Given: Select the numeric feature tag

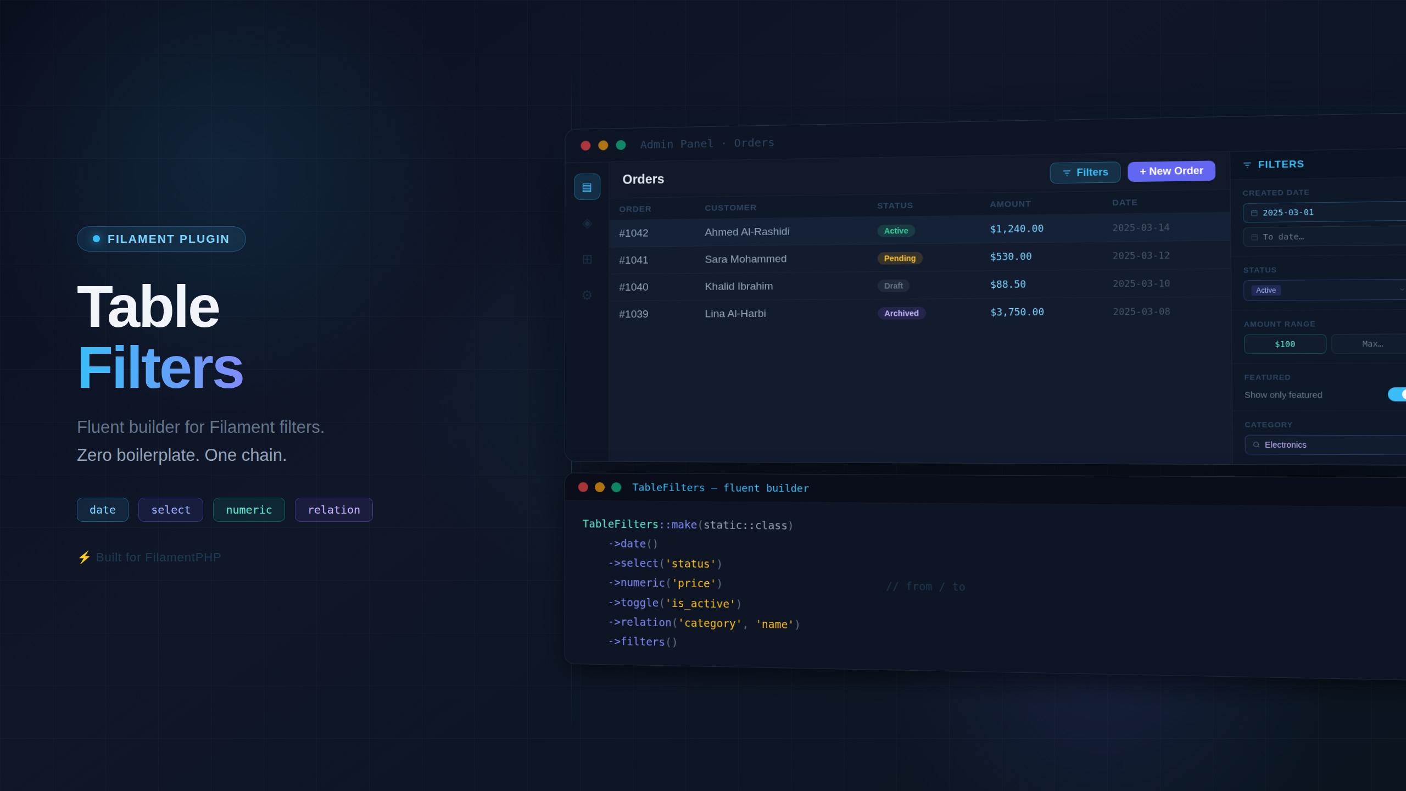Looking at the screenshot, I should click(x=249, y=510).
